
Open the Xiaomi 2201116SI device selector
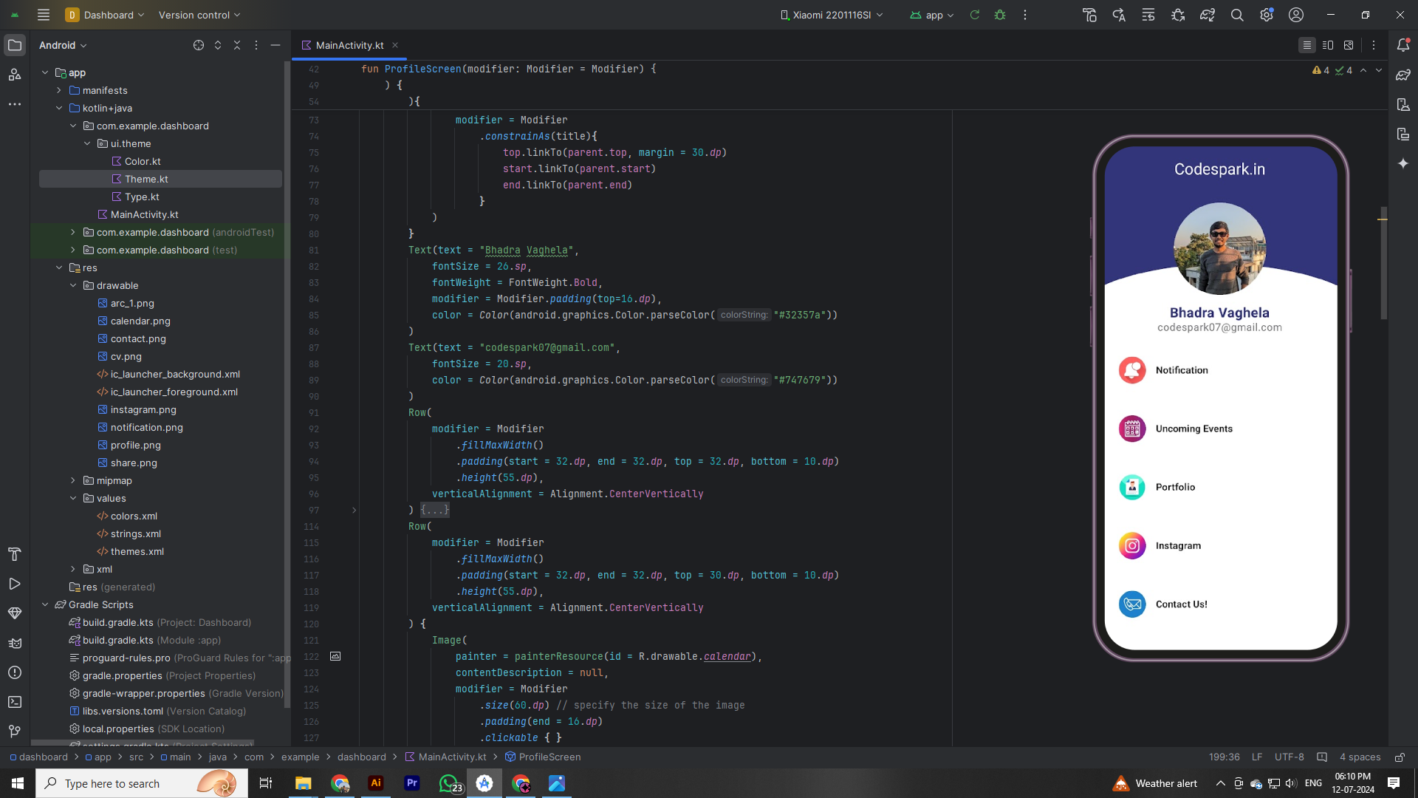(x=832, y=15)
